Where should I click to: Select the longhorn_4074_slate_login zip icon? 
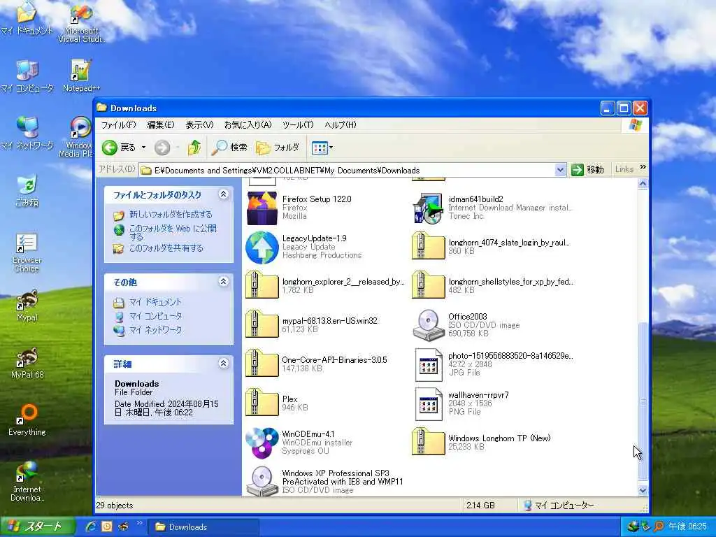coord(428,245)
